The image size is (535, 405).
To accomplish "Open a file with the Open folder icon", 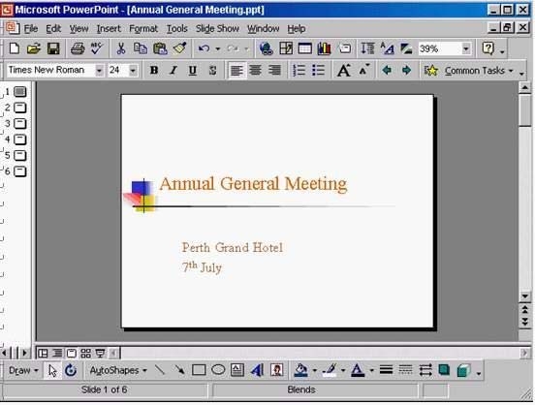I will pos(33,48).
